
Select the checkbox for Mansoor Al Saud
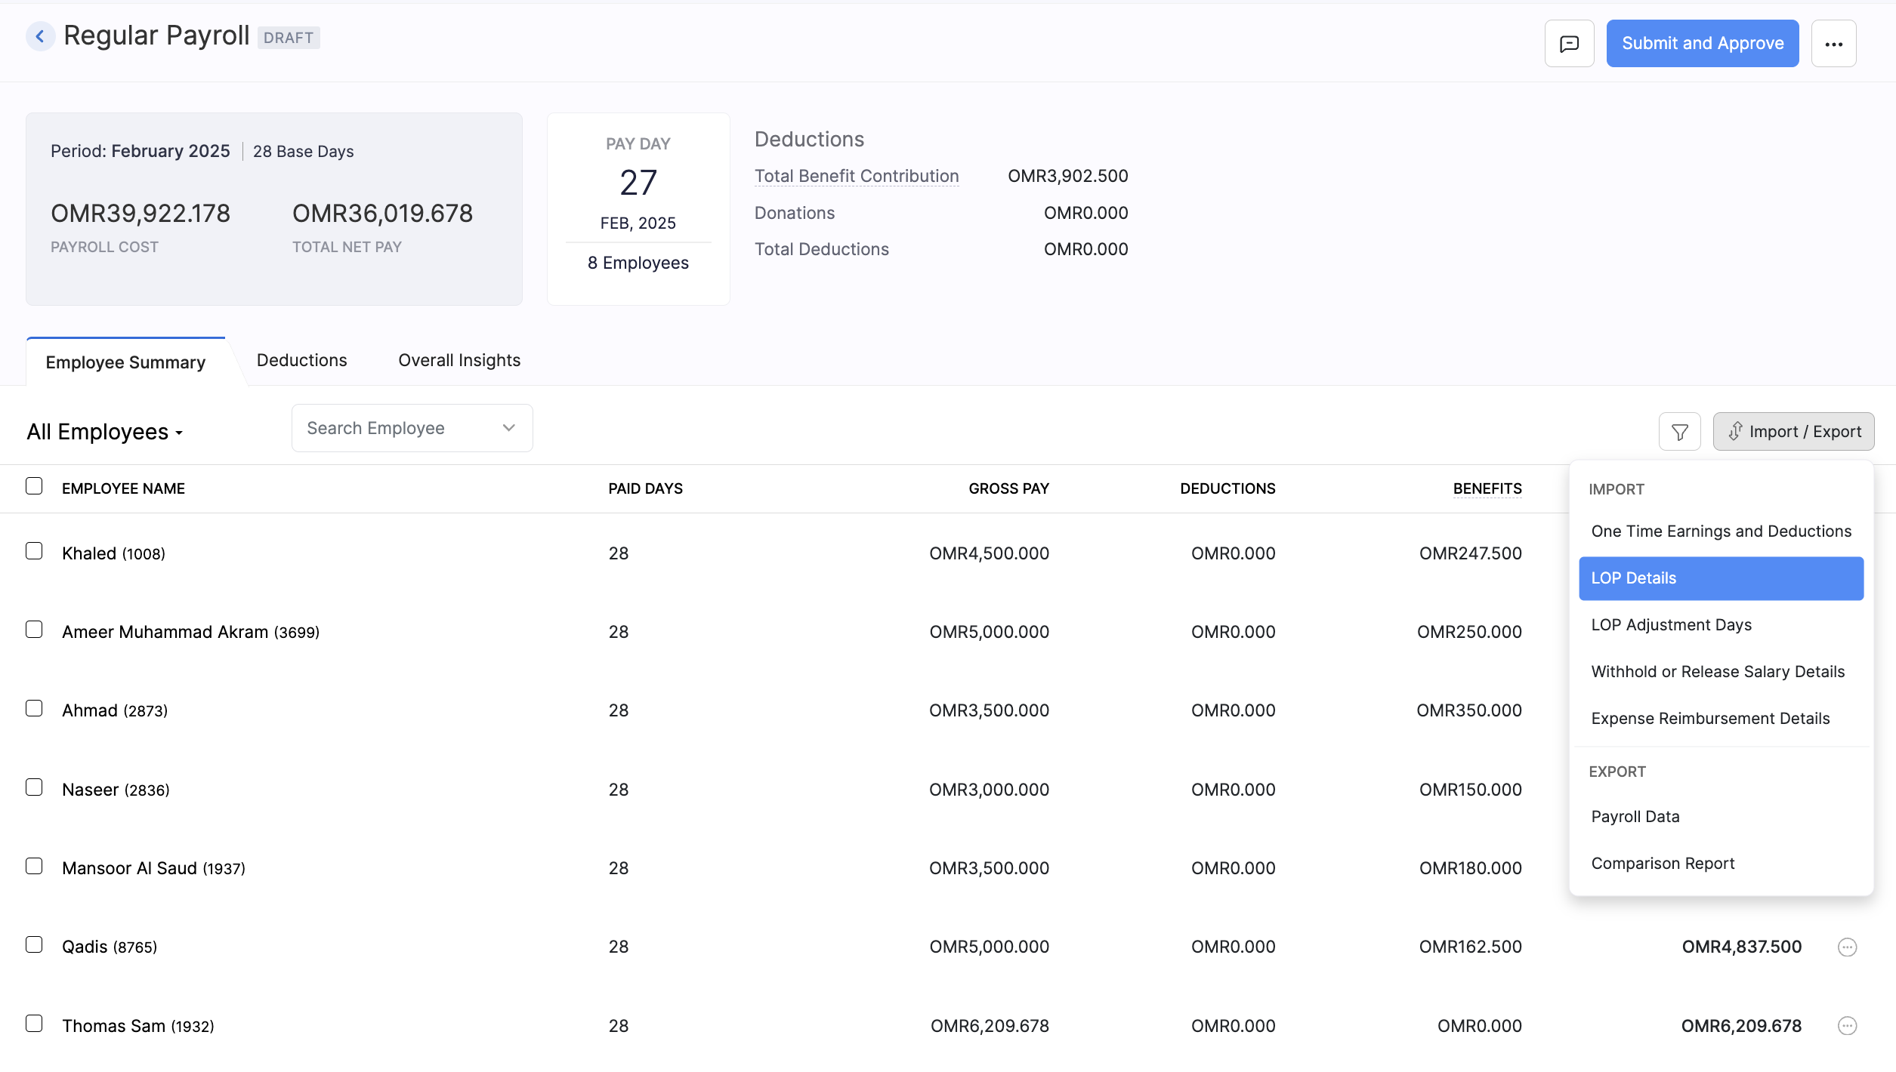click(x=34, y=866)
